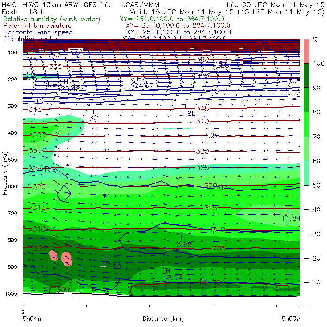This screenshot has width=327, height=327.
Task: Select the 'L .91' wind minimum label
Action: point(95,115)
